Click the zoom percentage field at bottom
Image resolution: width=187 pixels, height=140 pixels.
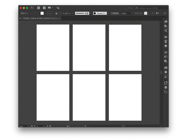click(23, 126)
